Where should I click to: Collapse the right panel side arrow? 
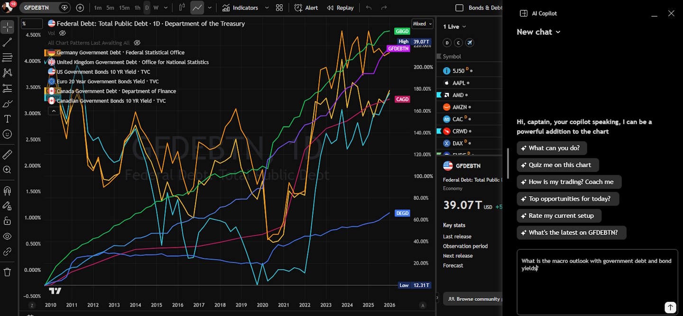(437, 298)
